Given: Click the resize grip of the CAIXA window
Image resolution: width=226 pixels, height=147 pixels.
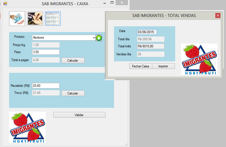Looking at the screenshot, I should [x=126, y=144].
